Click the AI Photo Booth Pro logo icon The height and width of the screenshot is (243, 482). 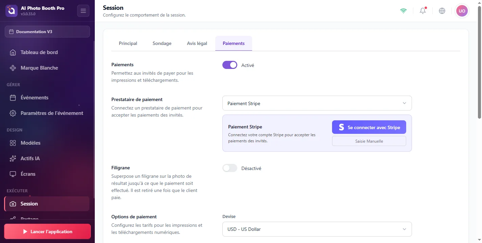point(12,11)
